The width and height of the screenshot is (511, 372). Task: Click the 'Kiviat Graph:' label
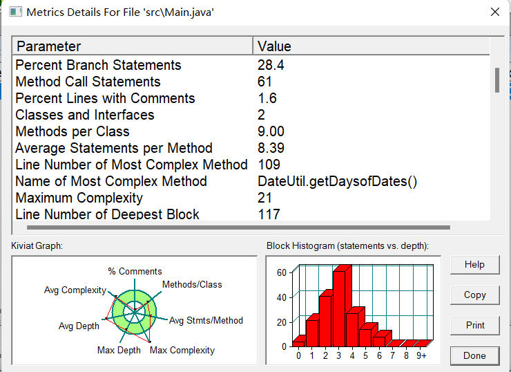pyautogui.click(x=37, y=245)
